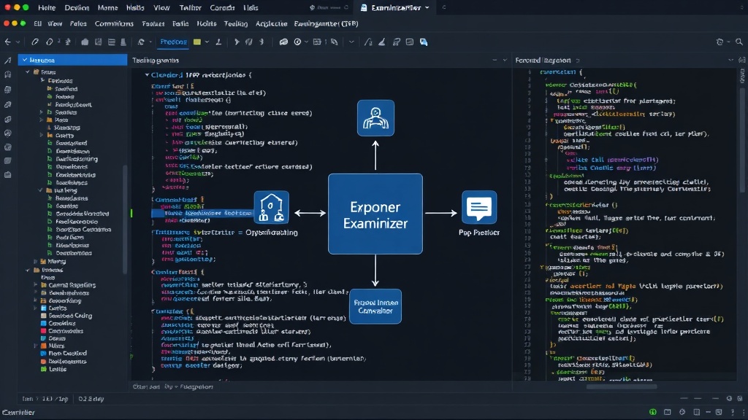
Task: Click the clock icon in the toolbar
Action: coord(298,42)
